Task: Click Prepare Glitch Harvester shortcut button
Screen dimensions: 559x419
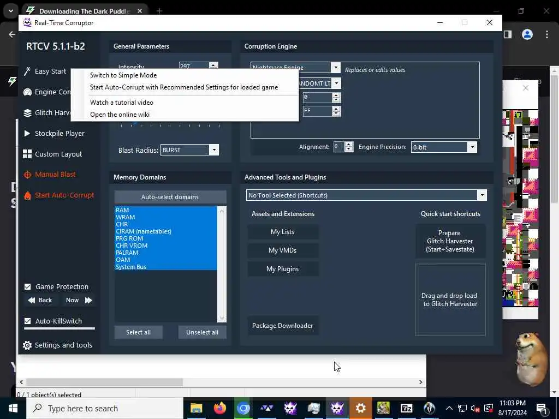Action: point(450,241)
